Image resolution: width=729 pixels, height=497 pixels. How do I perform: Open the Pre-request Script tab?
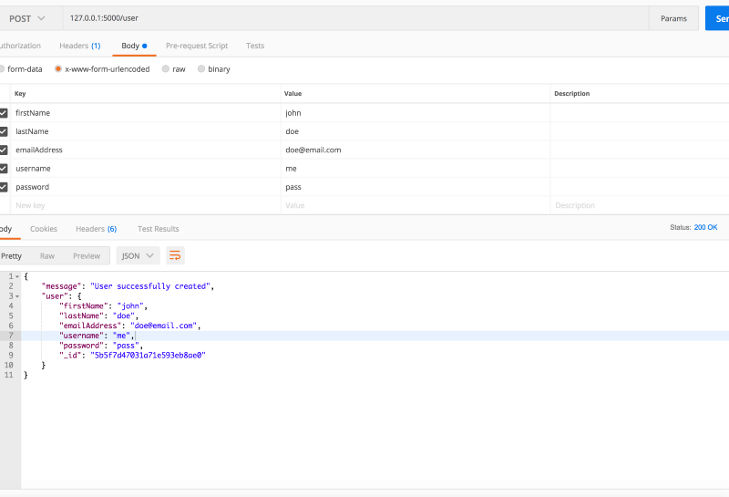[x=197, y=46]
